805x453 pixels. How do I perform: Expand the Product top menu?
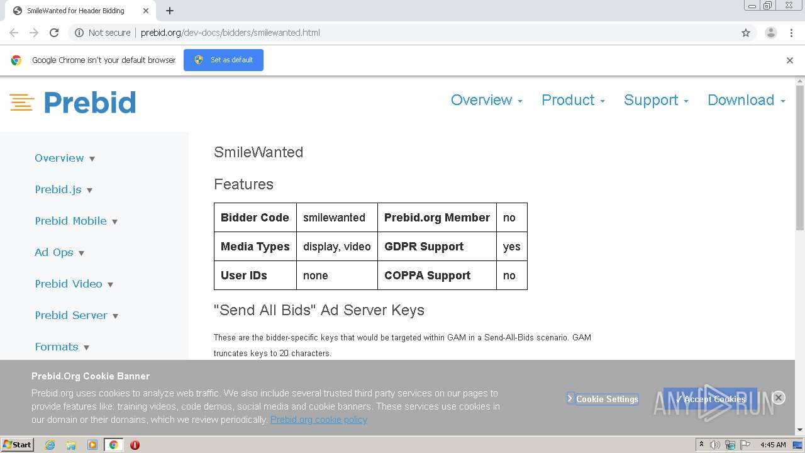573,100
